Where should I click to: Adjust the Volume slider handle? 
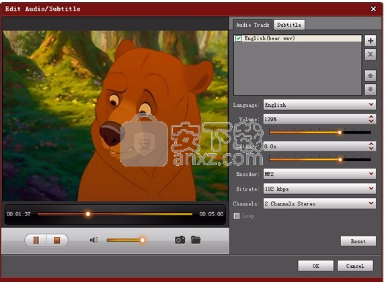click(x=340, y=132)
